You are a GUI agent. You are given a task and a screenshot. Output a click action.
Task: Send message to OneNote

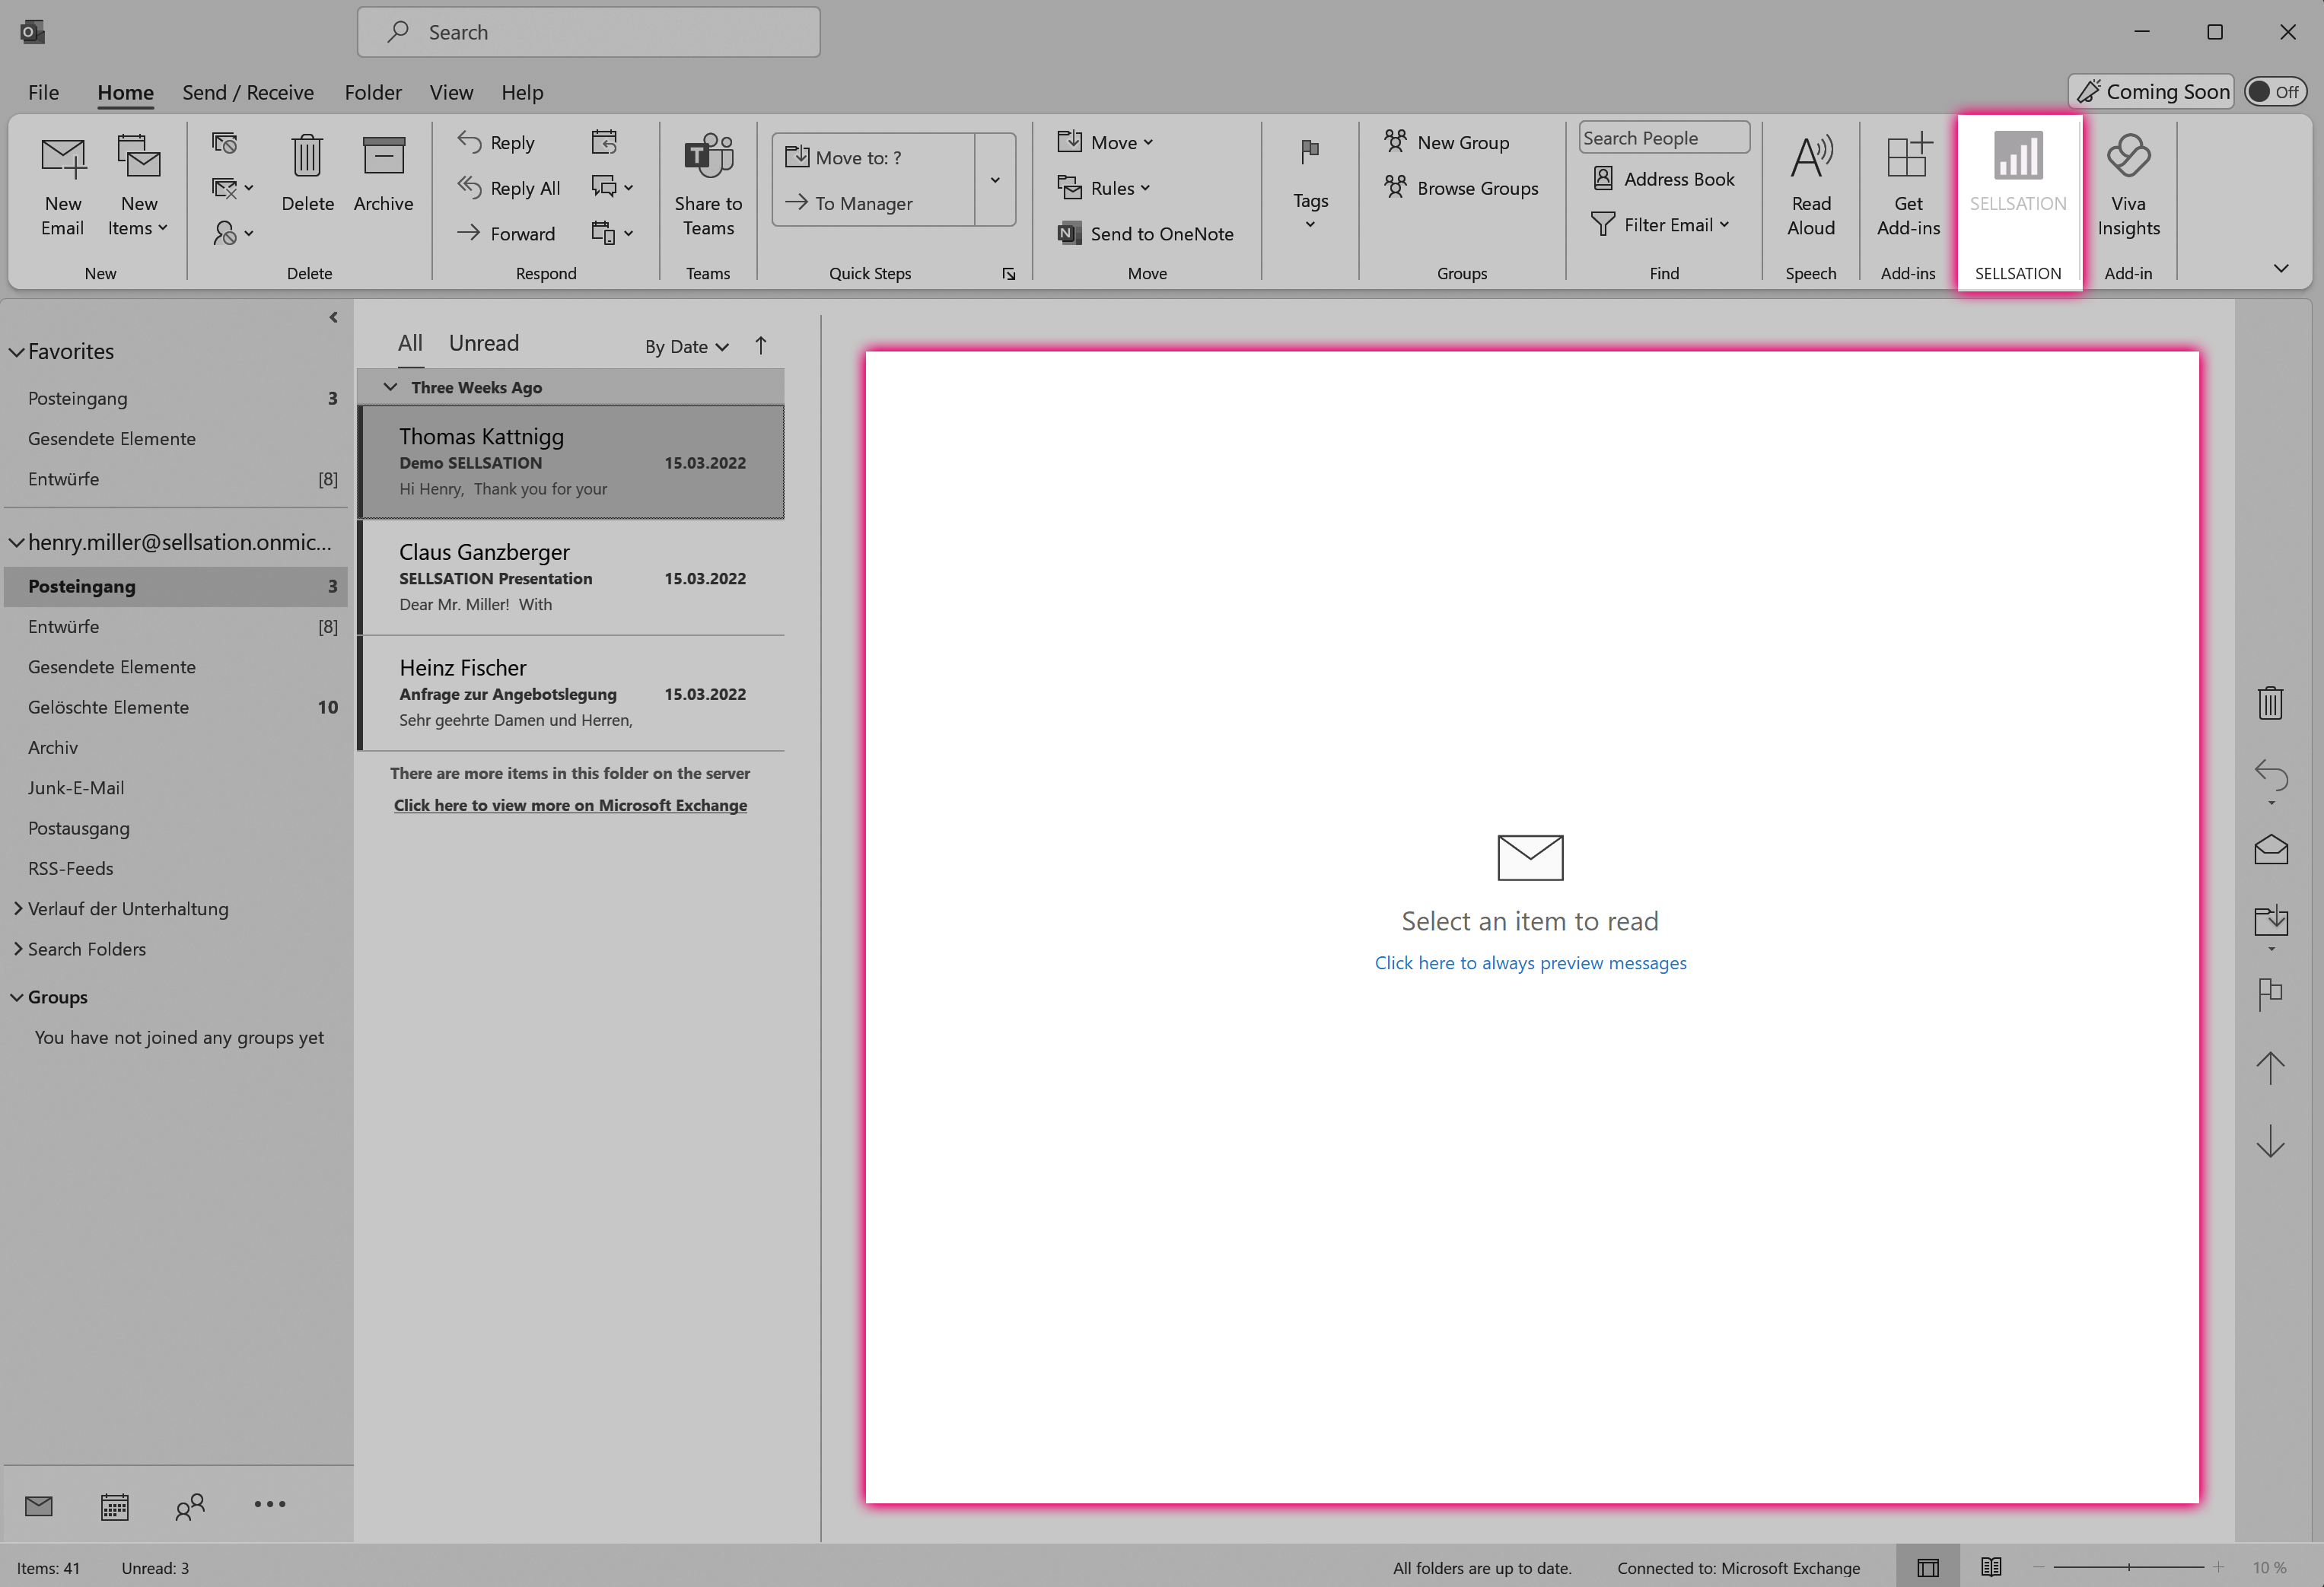(1146, 233)
